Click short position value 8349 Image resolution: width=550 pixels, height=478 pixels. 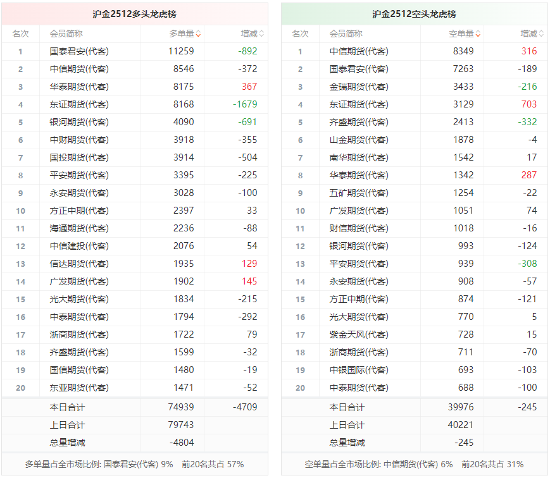(x=463, y=51)
